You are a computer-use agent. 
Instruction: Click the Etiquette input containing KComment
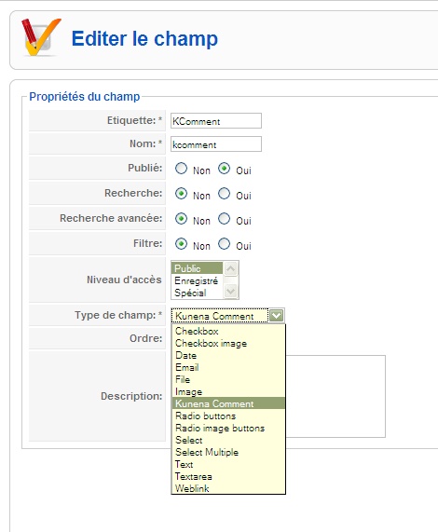pyautogui.click(x=216, y=121)
